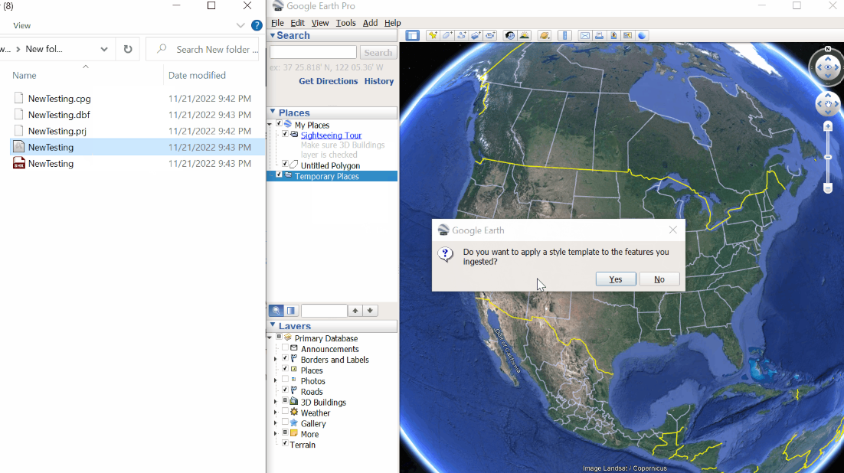Open the Add menu
The image size is (844, 473).
370,22
